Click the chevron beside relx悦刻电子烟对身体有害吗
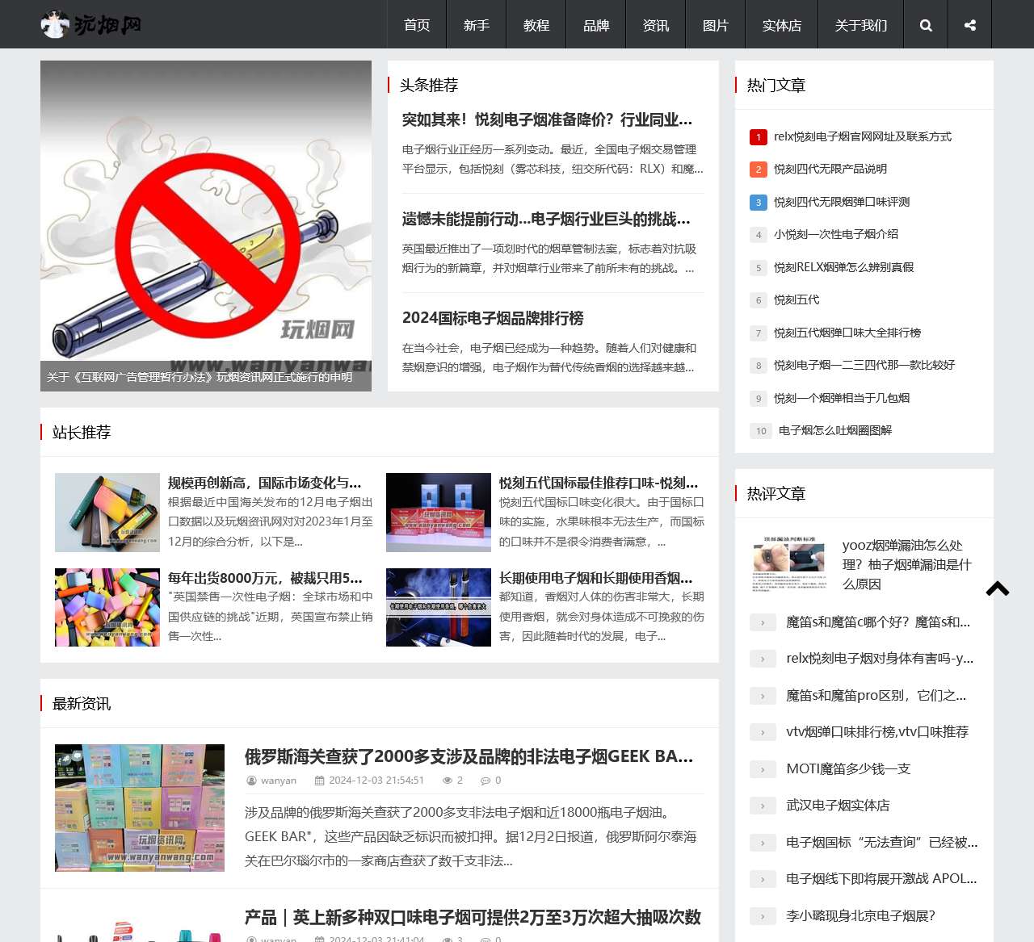This screenshot has height=942, width=1034. point(763,659)
